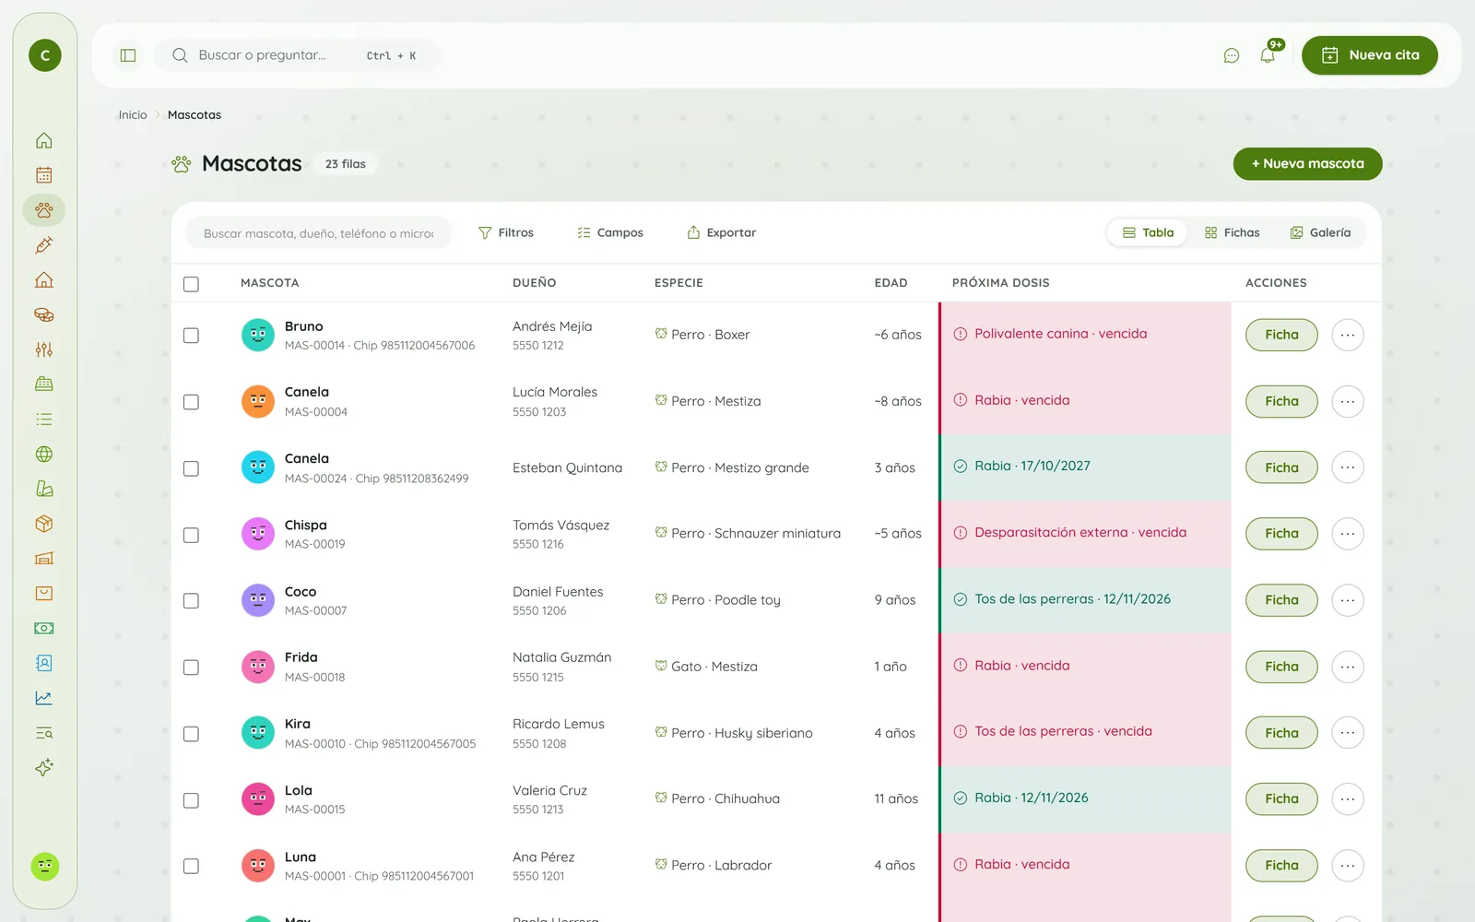This screenshot has width=1475, height=922.
Task: Open the Filtros filter dropdown
Action: pos(506,232)
